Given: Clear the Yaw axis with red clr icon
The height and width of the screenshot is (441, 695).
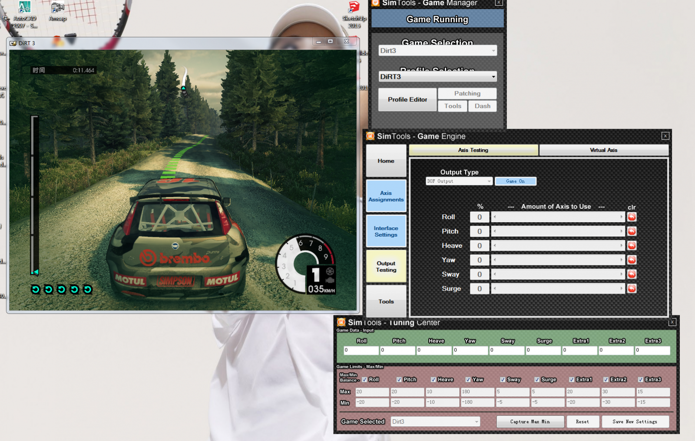Looking at the screenshot, I should coord(632,260).
